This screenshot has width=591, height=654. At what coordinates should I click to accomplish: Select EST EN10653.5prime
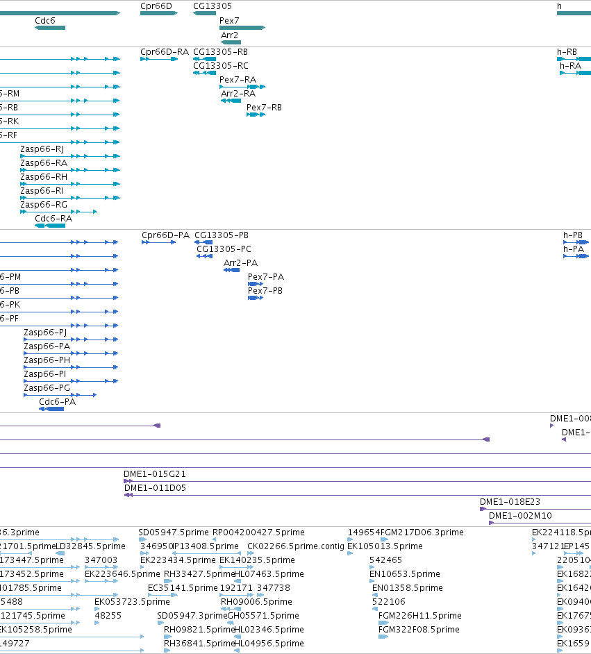[x=405, y=574]
